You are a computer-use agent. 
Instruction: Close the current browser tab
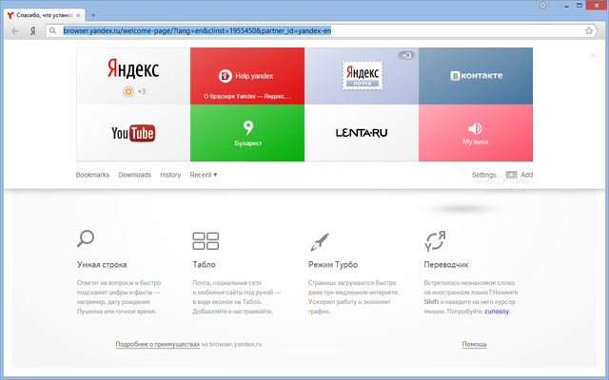tap(78, 15)
